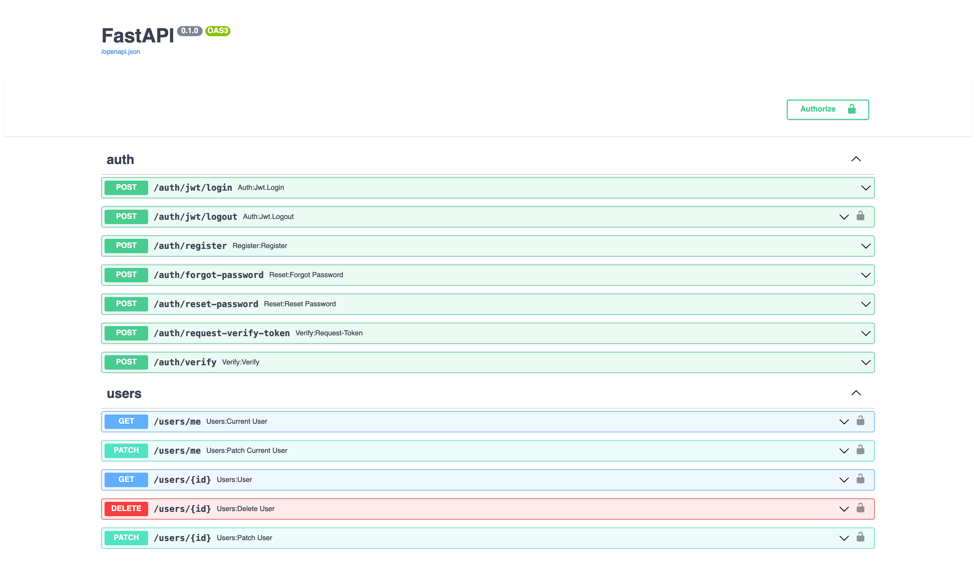Click the lock icon on GET /users/{id}
The height and width of the screenshot is (563, 976).
pyautogui.click(x=860, y=479)
